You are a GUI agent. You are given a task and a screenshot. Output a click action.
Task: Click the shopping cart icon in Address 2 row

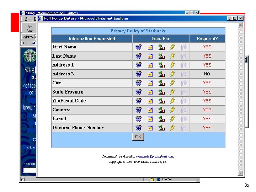(x=139, y=74)
